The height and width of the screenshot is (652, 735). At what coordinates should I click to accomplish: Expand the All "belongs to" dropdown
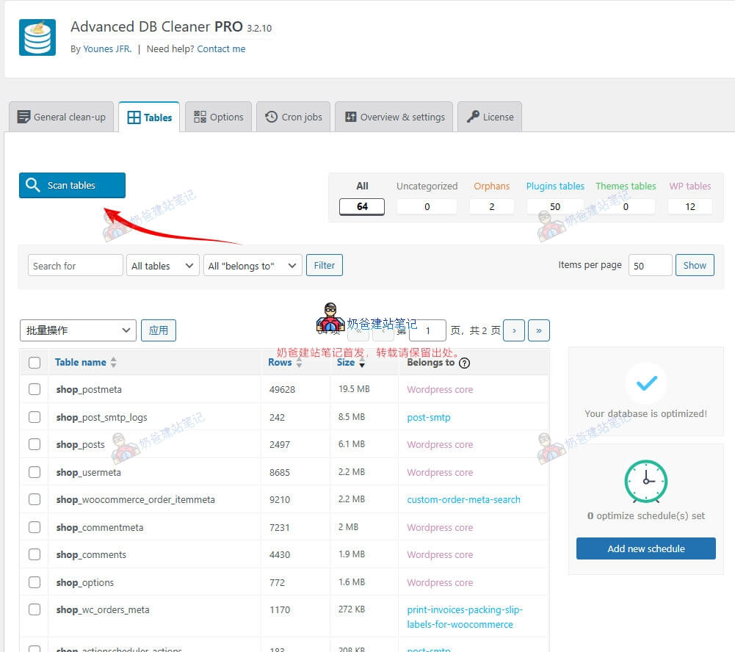pos(253,266)
